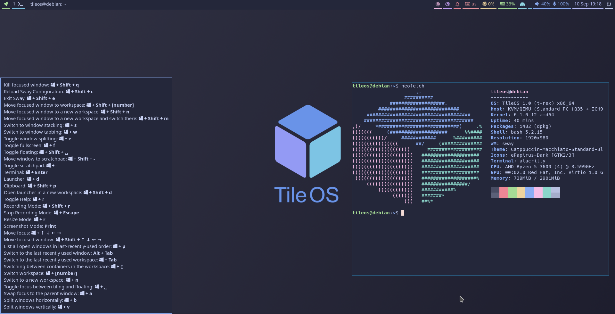Click 'Switch to window tabbing' help entry
615x314 pixels.
coord(40,132)
